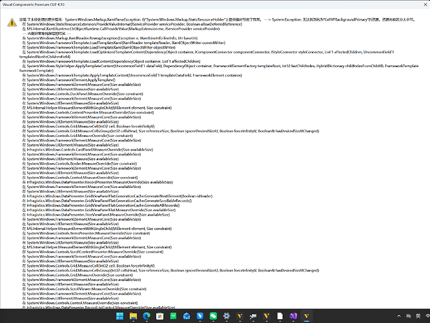Open the Windows Start menu

pyautogui.click(x=120, y=316)
